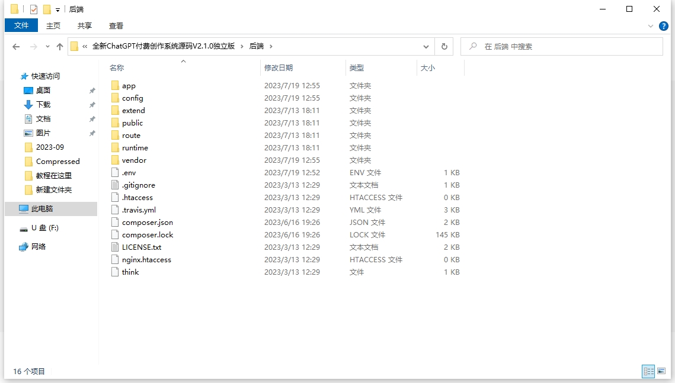Click the Back navigation arrow
The height and width of the screenshot is (383, 675).
(16, 47)
